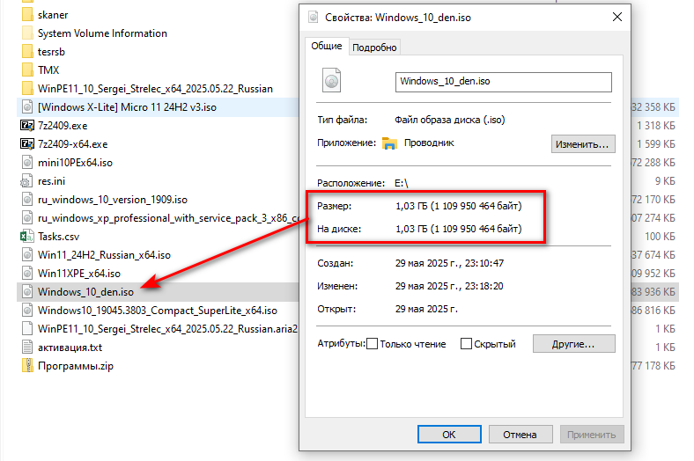The image size is (694, 461).
Task: Select the активация.txt text file icon
Action: [x=27, y=348]
